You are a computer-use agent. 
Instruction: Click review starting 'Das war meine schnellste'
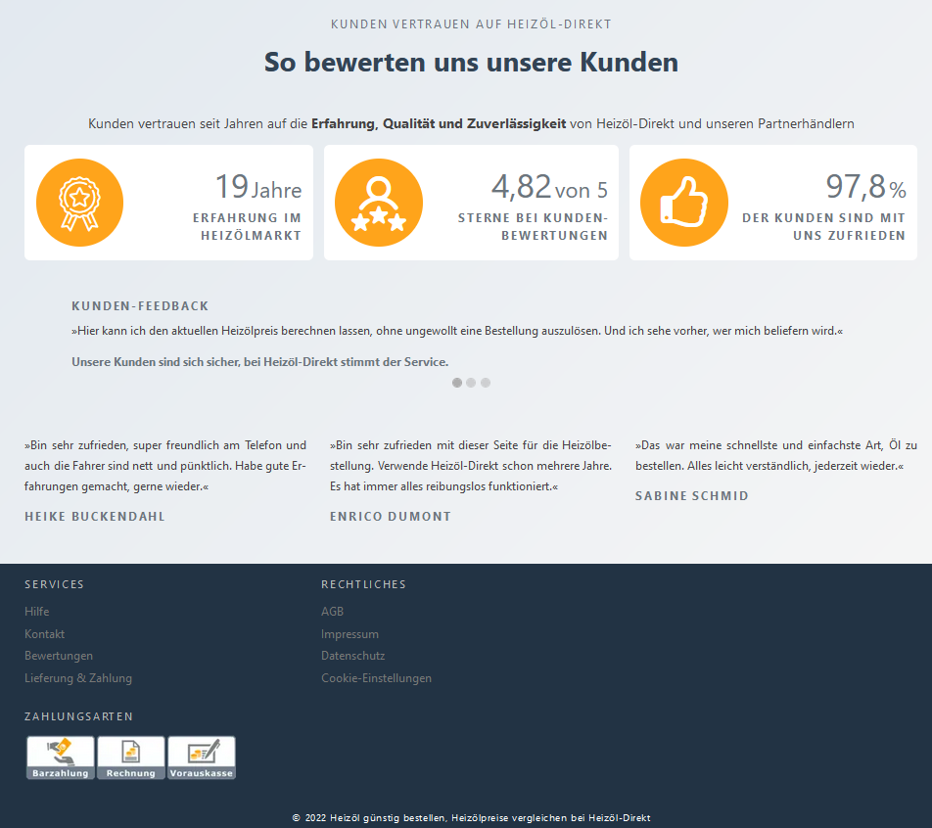point(776,455)
